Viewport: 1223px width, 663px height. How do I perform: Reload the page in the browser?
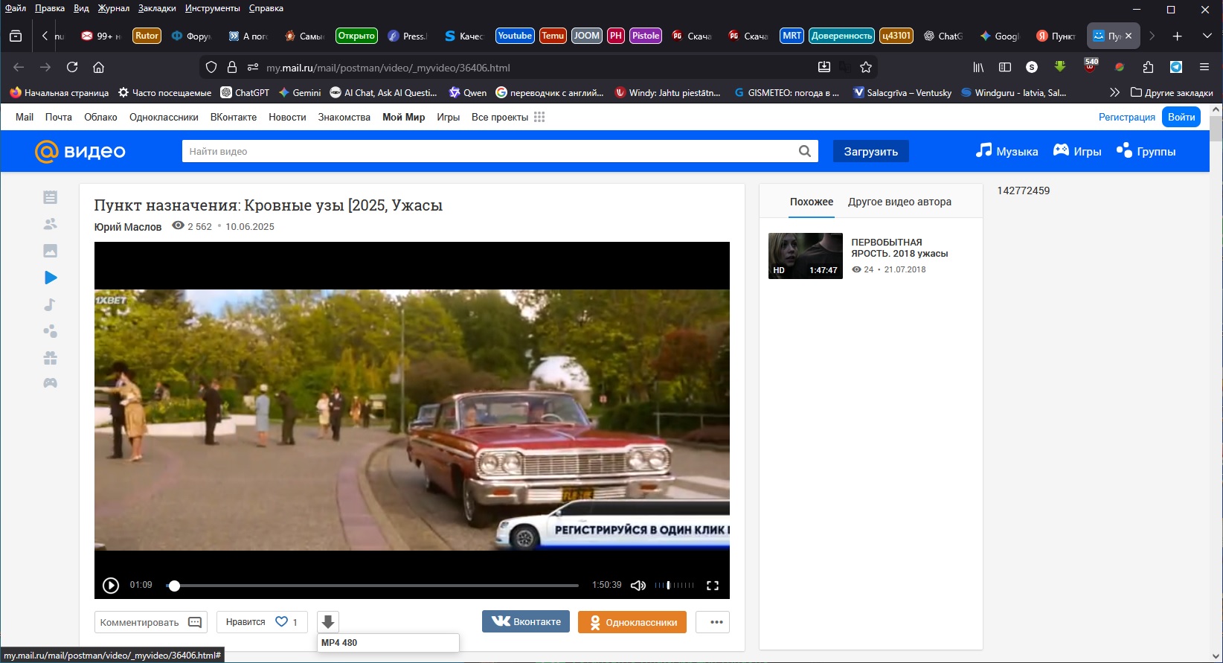[72, 67]
